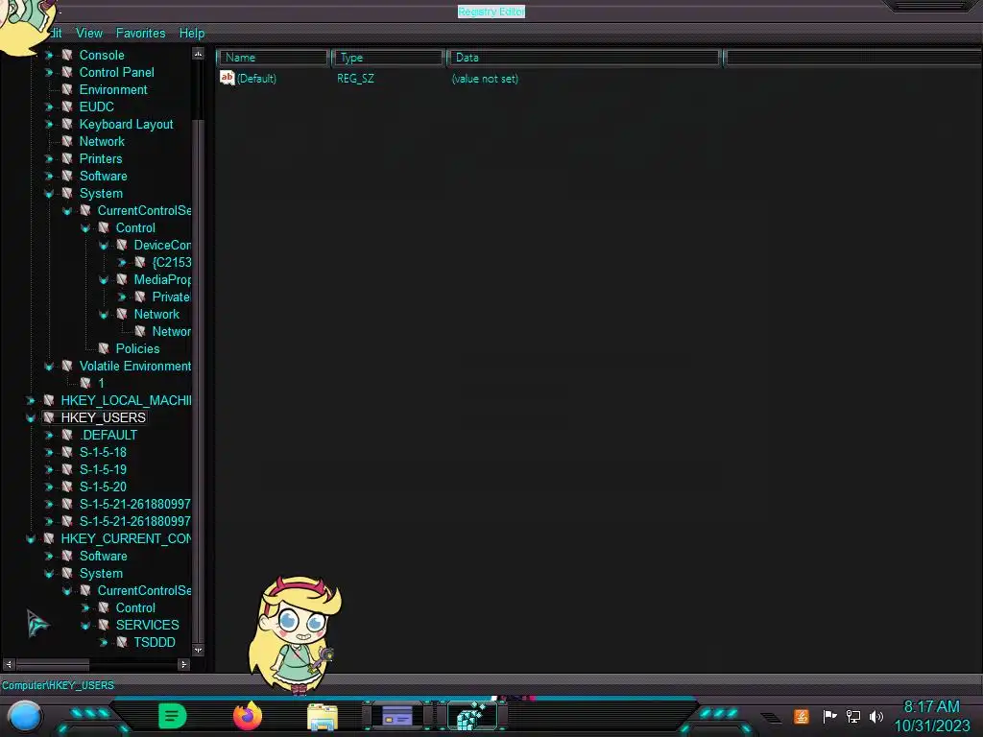Screen dimensions: 983x737
Task: Select the HKEY_LOCAL_MACHINE hive
Action: 126,400
